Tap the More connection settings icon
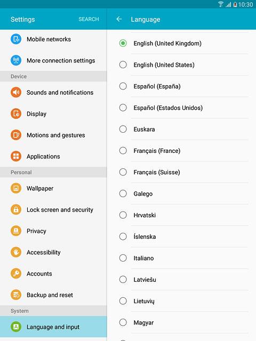This screenshot has width=256, height=341. tap(16, 60)
